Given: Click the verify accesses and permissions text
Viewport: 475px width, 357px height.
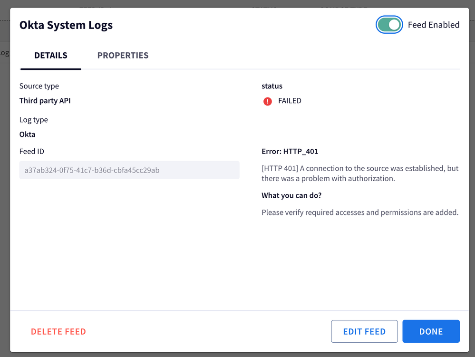Looking at the screenshot, I should 360,212.
